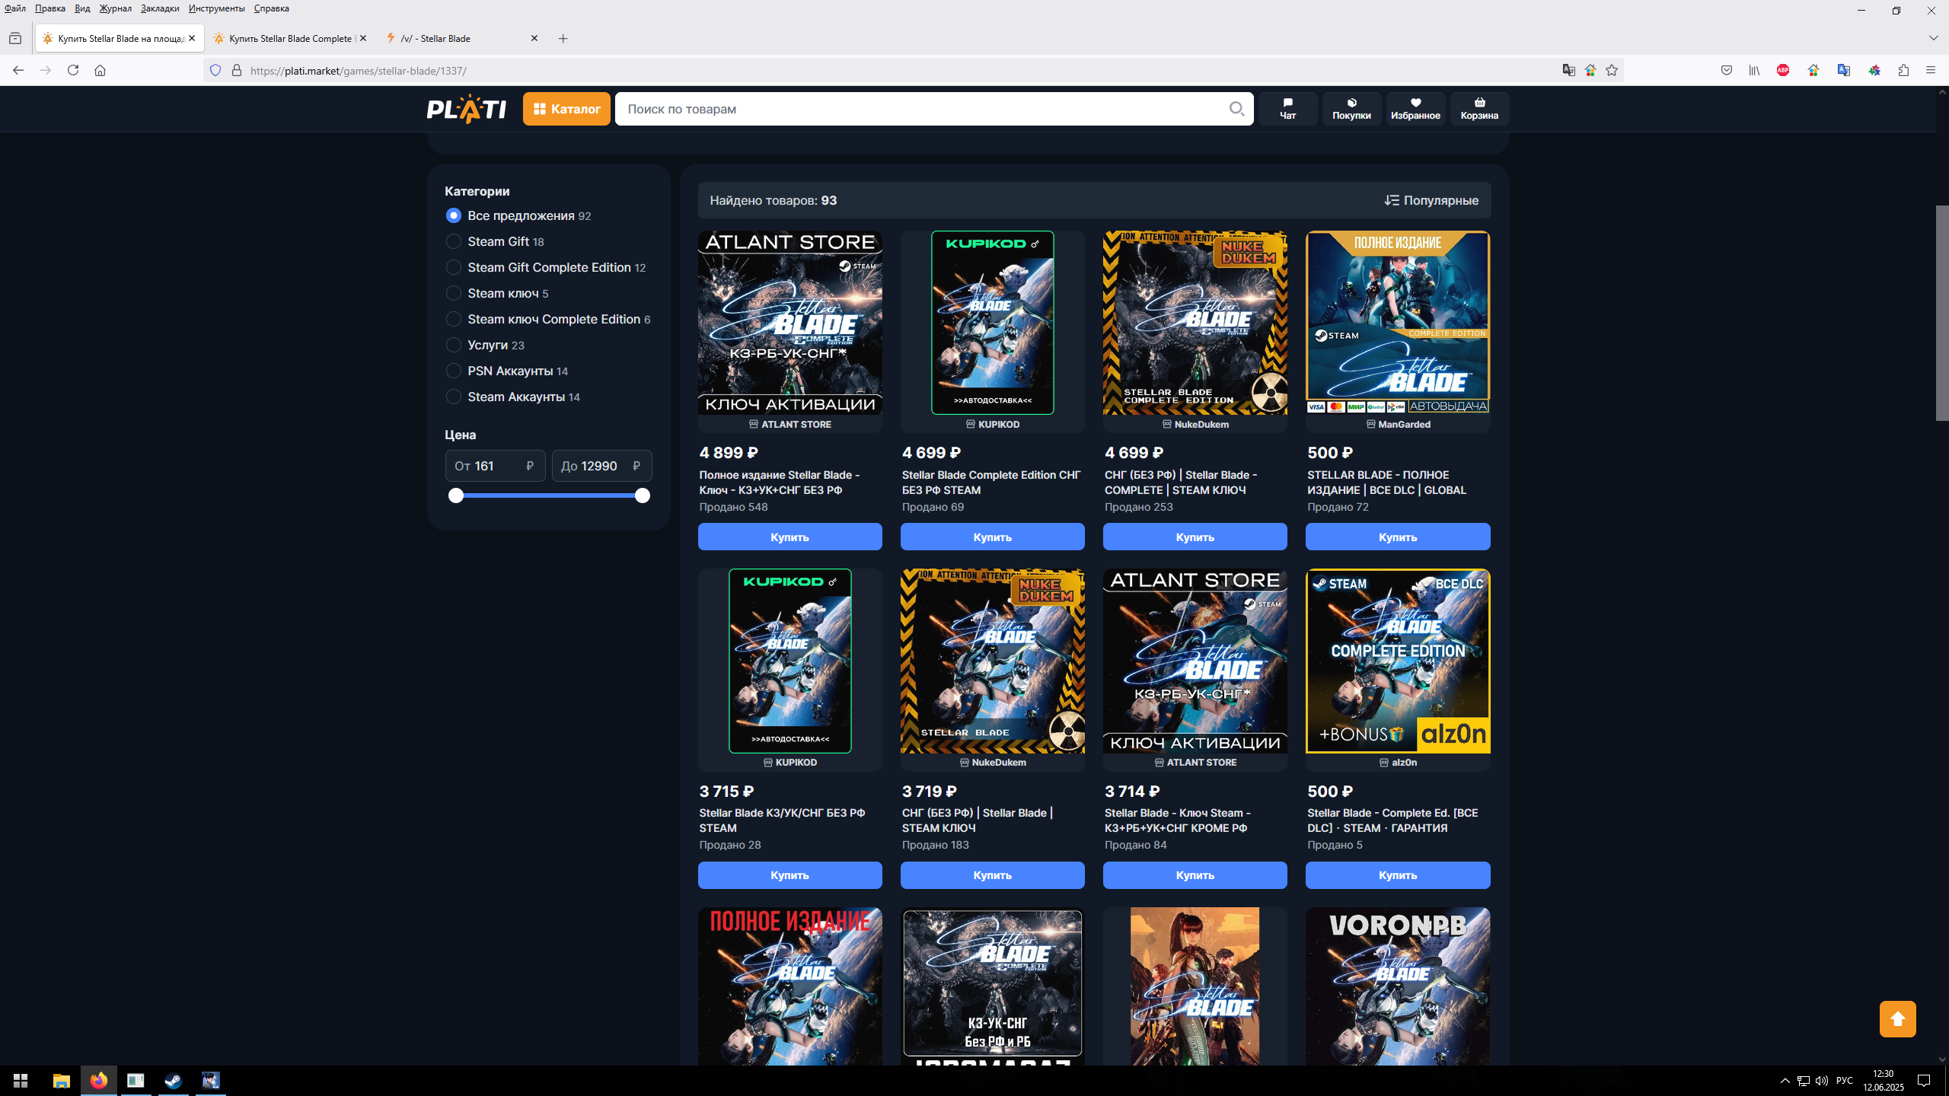The image size is (1949, 1096).
Task: Open the Популярные sort dropdown
Action: tap(1431, 200)
